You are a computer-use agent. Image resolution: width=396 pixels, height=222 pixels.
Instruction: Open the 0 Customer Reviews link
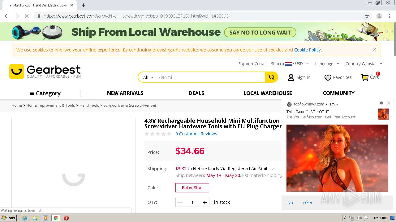196,134
